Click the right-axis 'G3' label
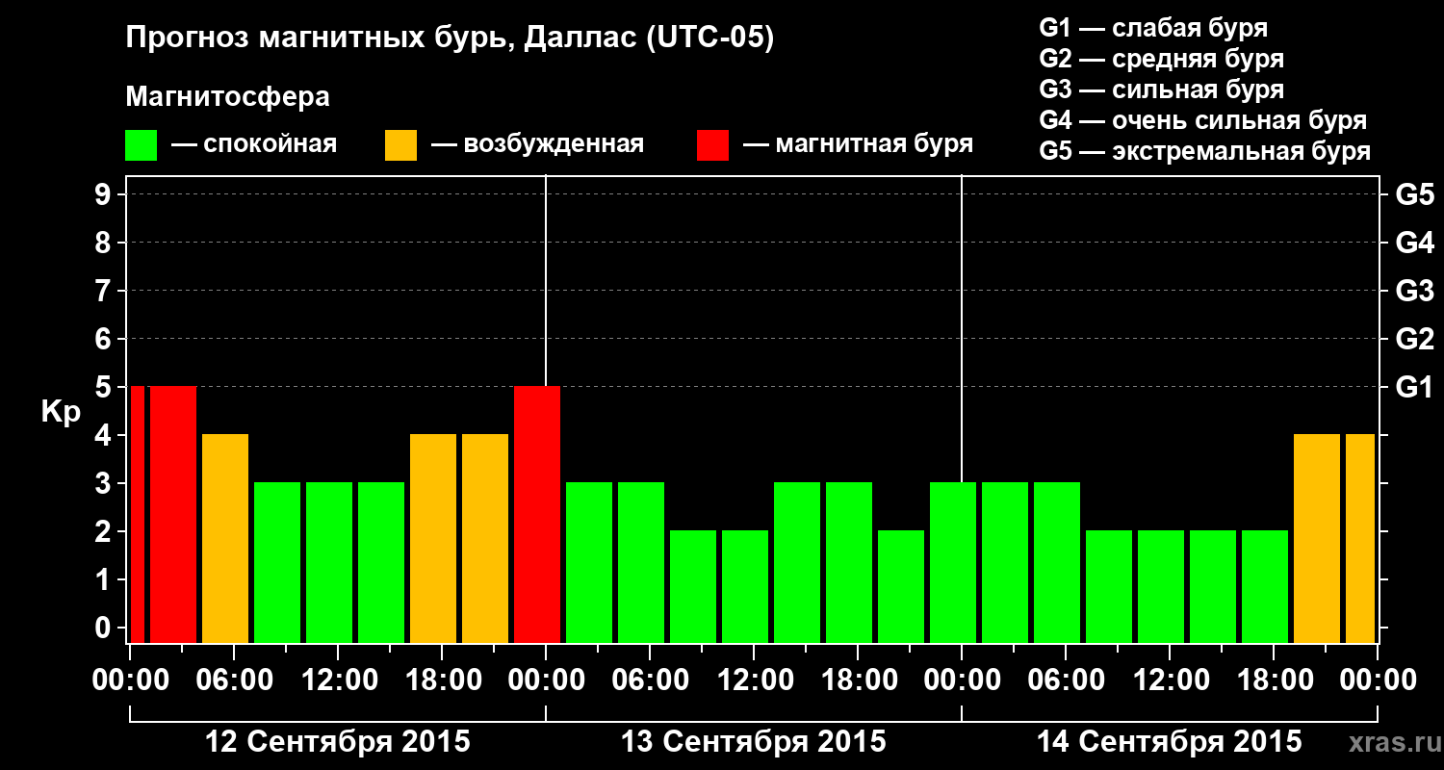The image size is (1444, 770). pyautogui.click(x=1414, y=291)
